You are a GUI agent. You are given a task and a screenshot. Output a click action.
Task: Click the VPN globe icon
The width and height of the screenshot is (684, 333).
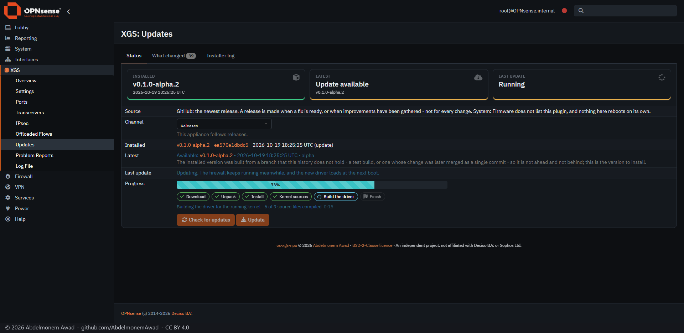8,187
